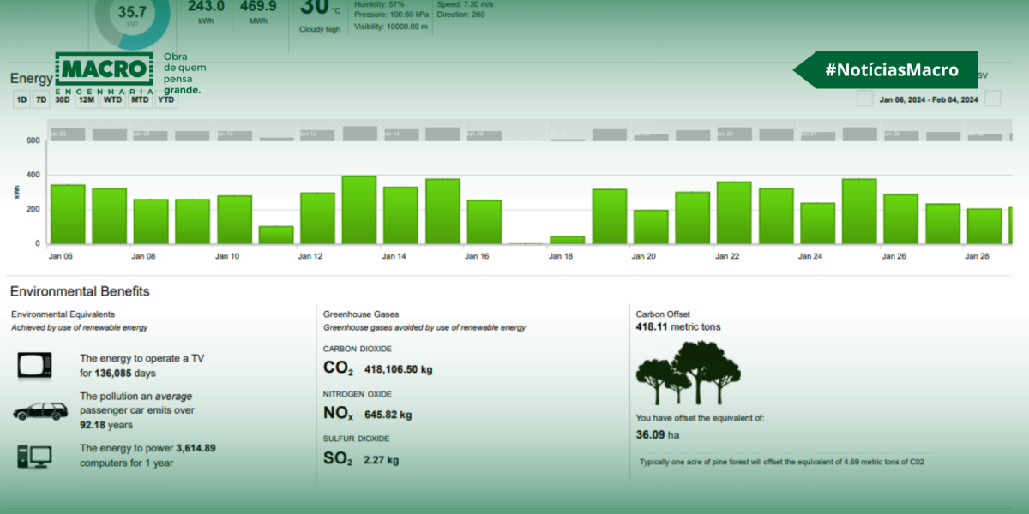Click the passenger car icon
Viewport: 1029px width, 514px height.
(40, 411)
